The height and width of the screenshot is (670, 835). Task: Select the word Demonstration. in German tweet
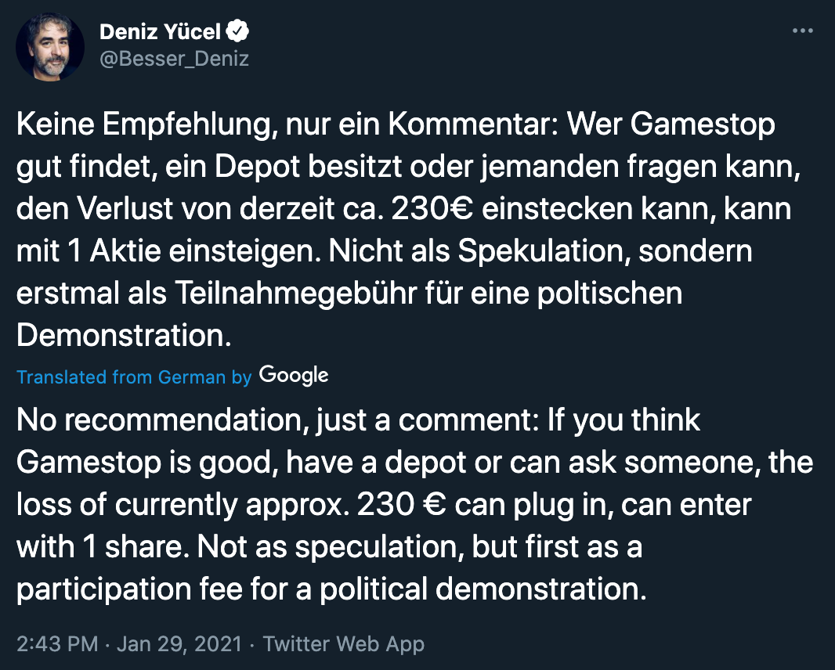124,335
